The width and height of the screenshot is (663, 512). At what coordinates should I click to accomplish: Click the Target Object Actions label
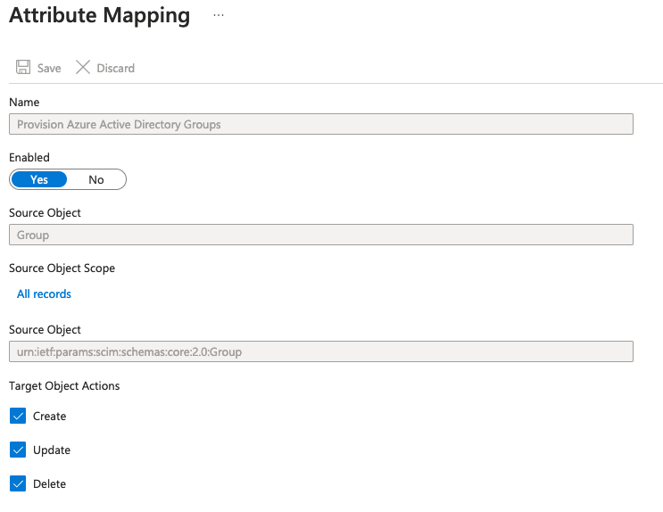click(x=64, y=386)
